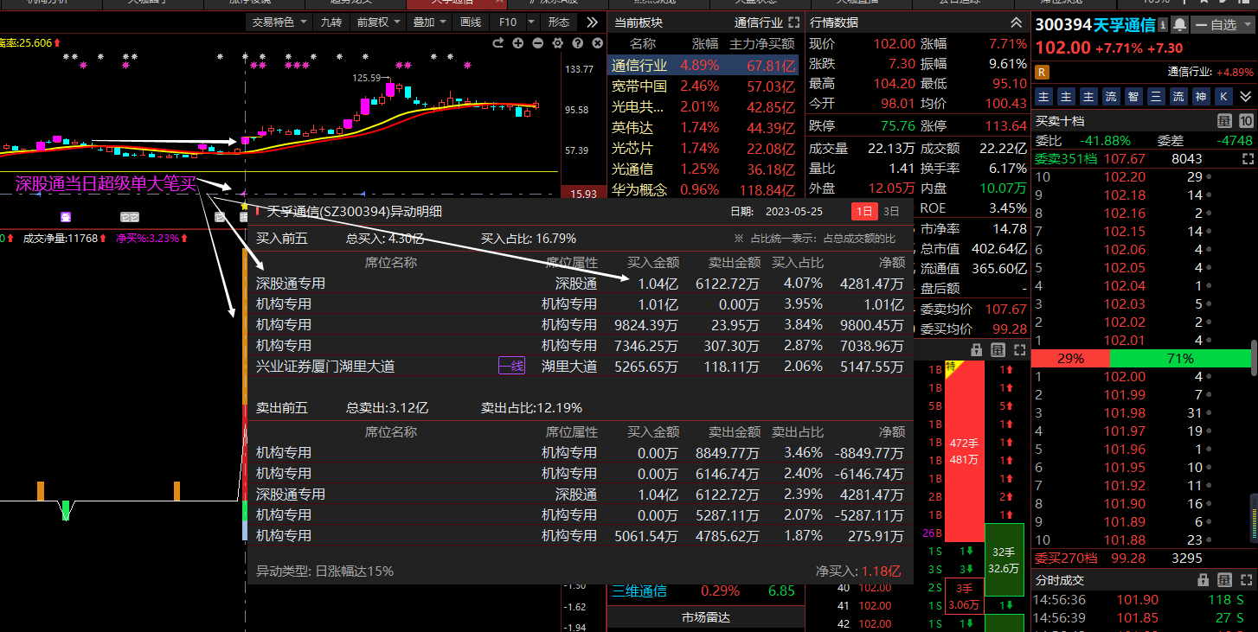Screen dimensions: 1258x632
Task: Sort sectors by 涨幅 column header
Action: click(705, 43)
